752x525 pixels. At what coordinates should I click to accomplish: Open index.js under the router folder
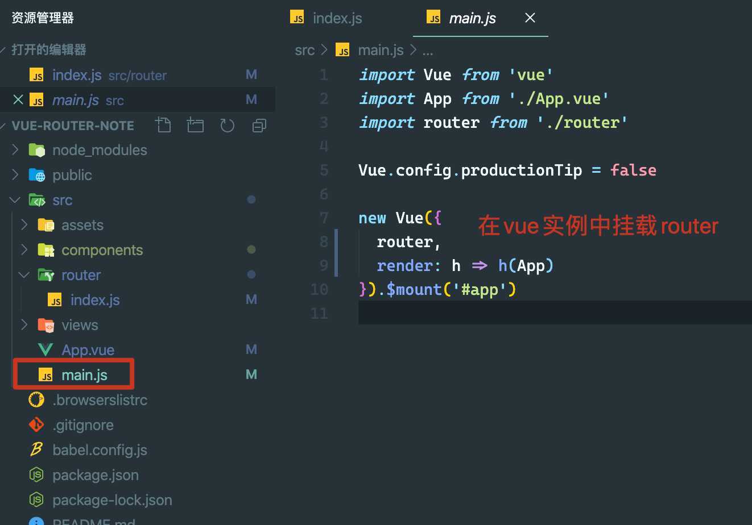click(94, 300)
